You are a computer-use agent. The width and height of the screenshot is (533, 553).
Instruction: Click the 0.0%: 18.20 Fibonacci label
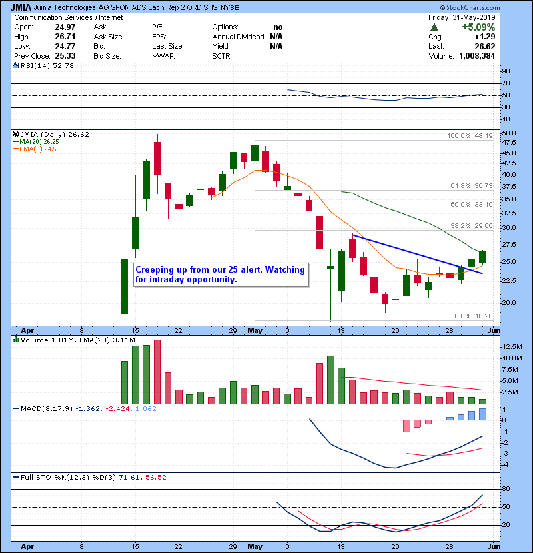pos(474,316)
